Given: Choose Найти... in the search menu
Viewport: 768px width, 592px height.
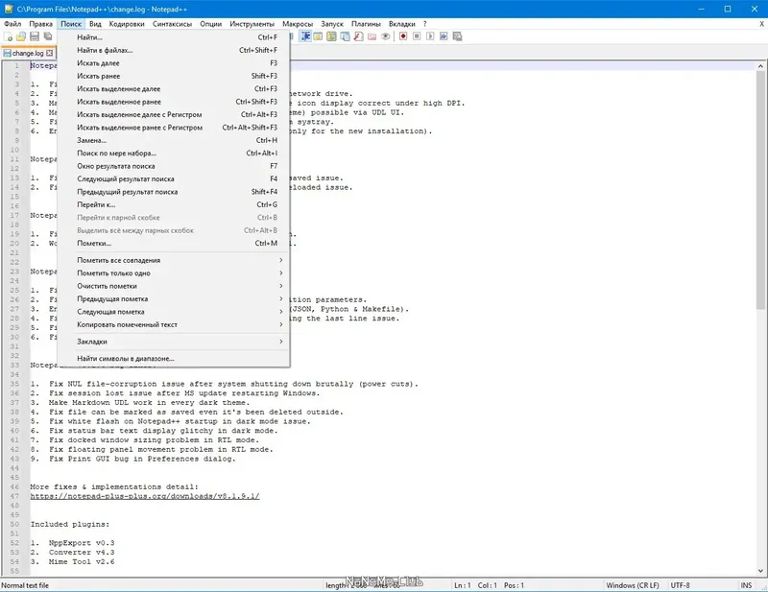Looking at the screenshot, I should (174, 37).
